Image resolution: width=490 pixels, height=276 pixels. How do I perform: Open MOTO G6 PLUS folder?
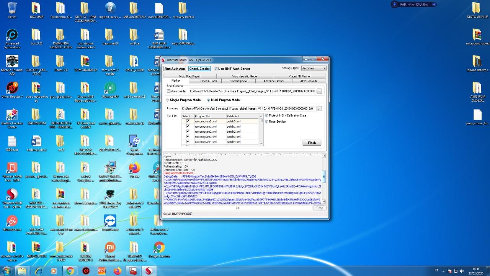click(477, 10)
